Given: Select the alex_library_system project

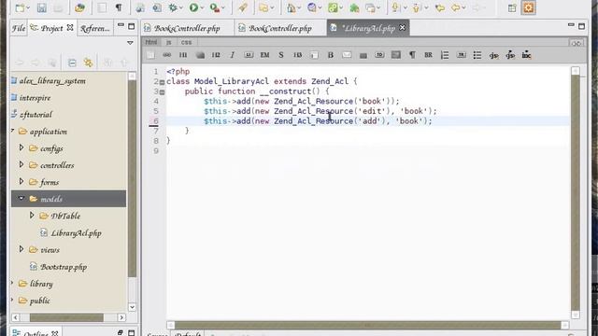Looking at the screenshot, I should coord(52,81).
